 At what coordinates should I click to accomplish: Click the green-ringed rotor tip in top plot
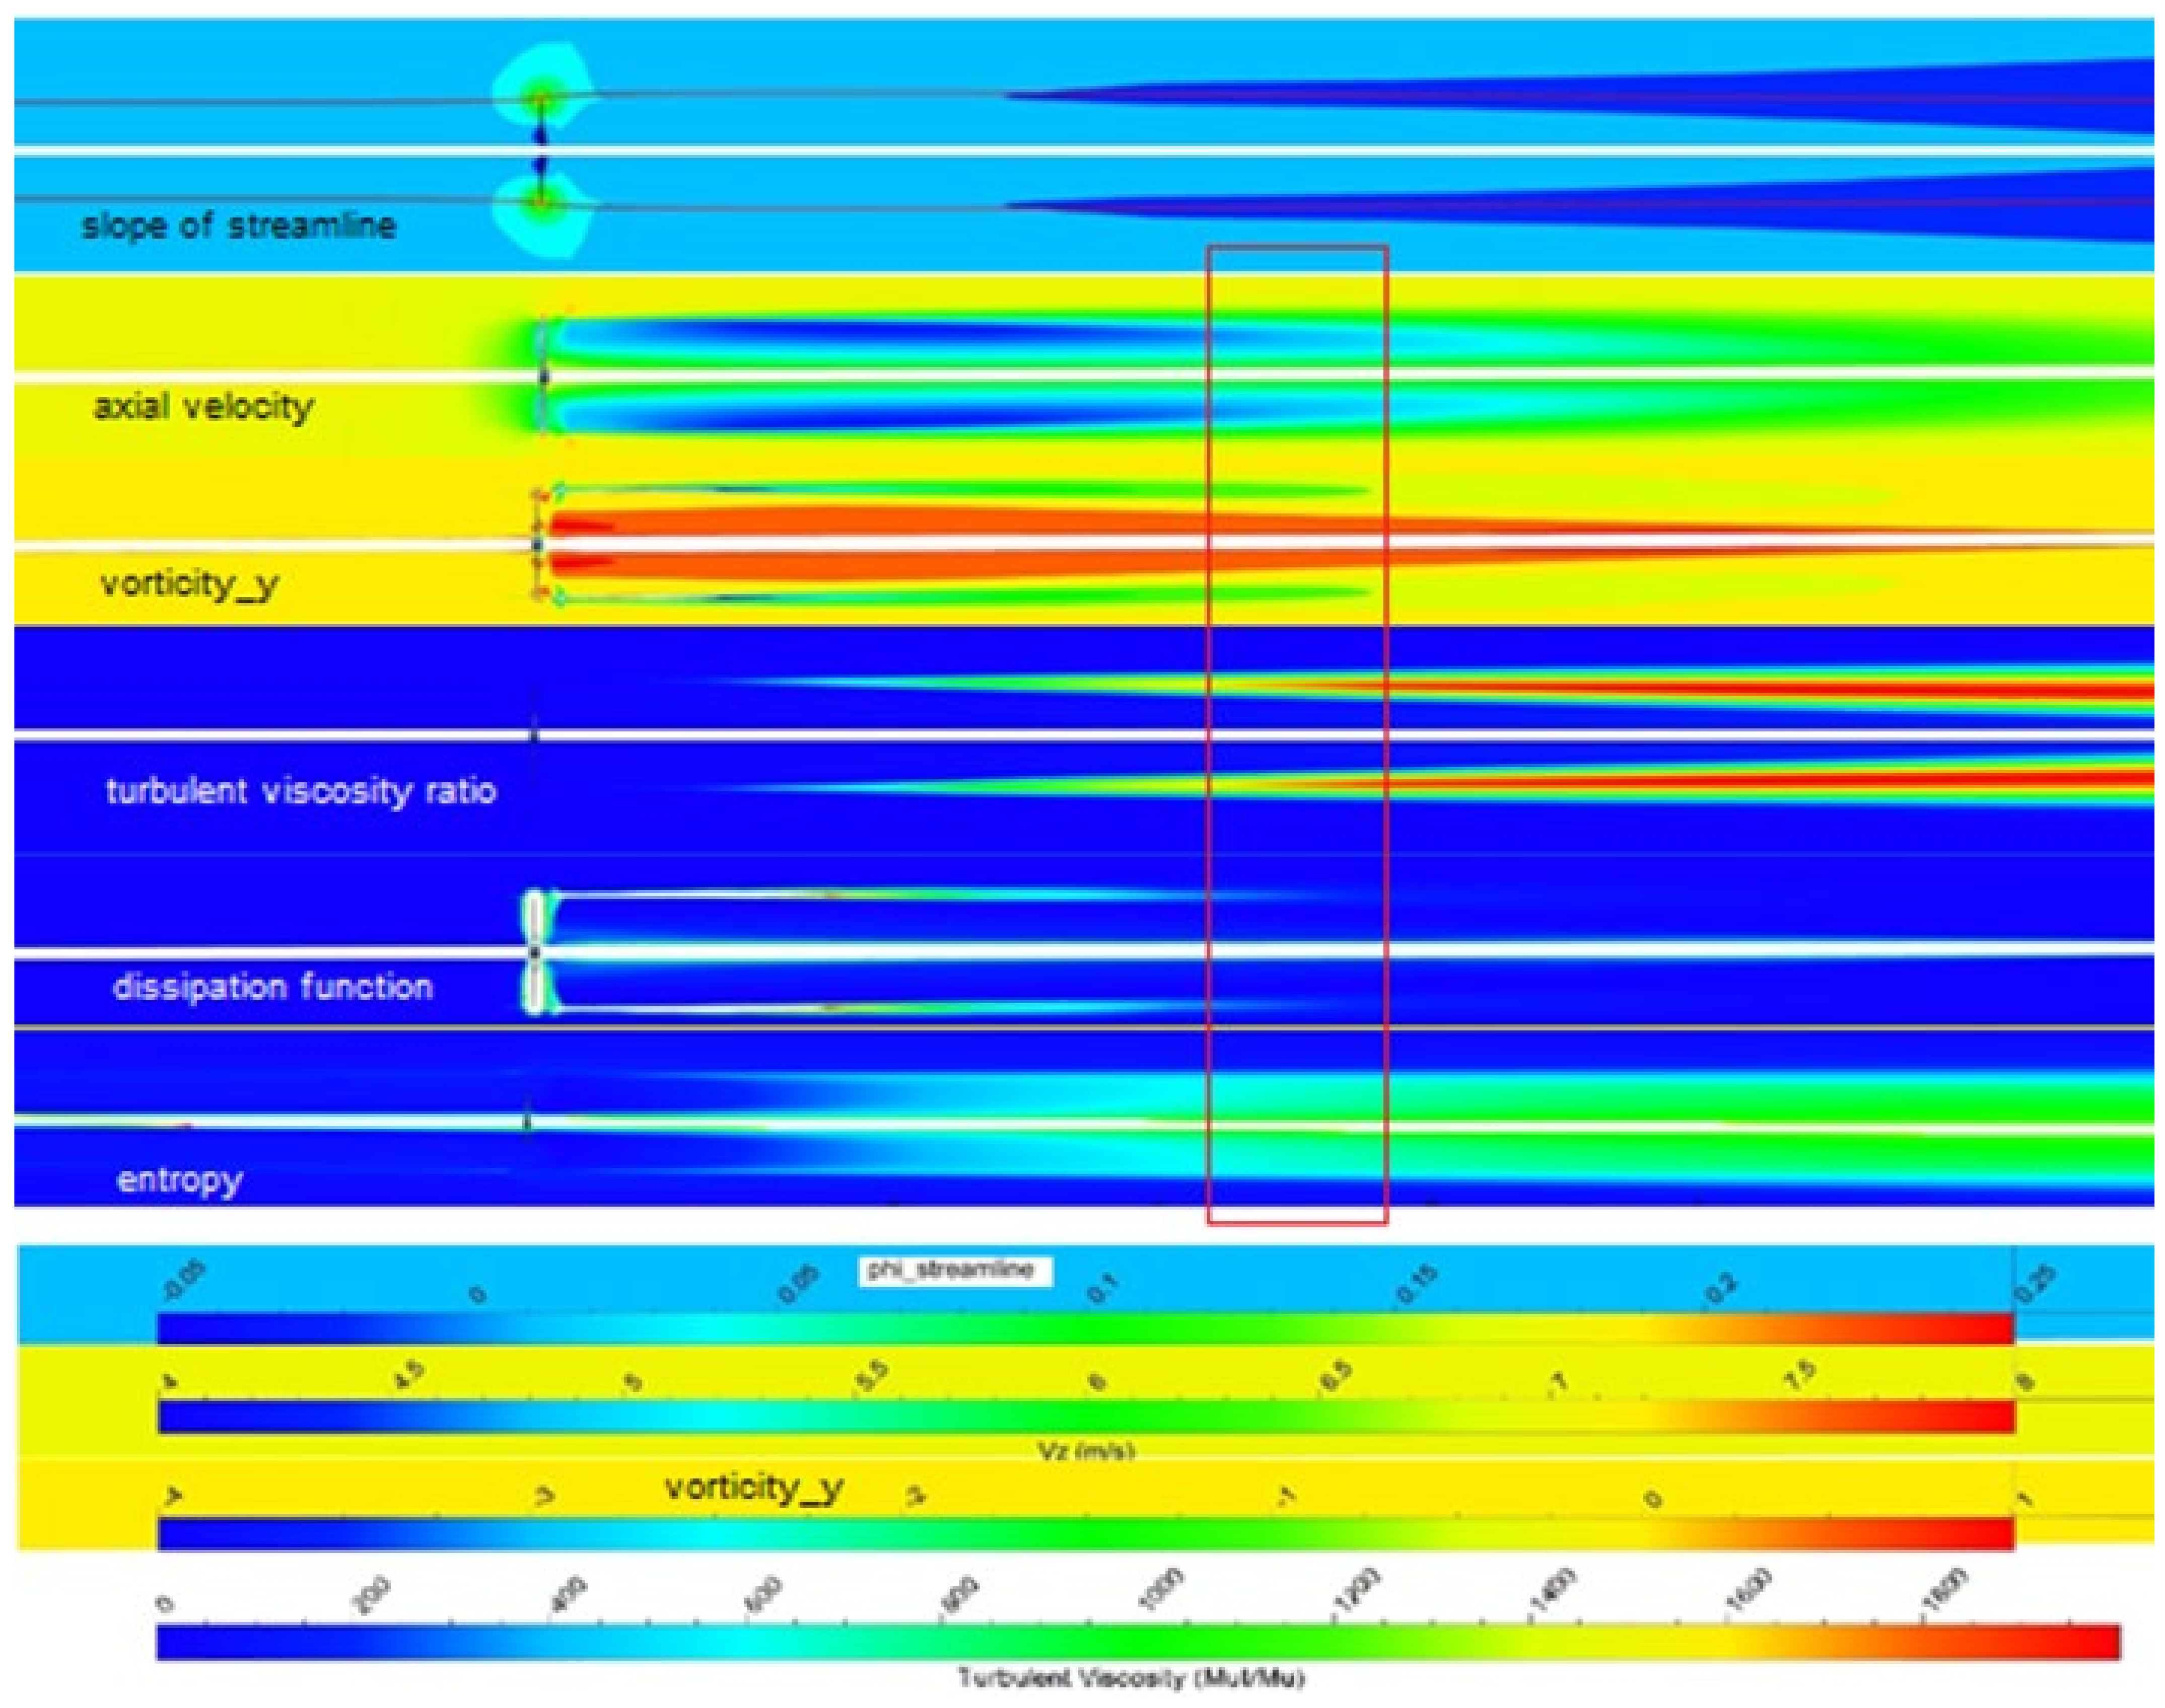point(541,99)
